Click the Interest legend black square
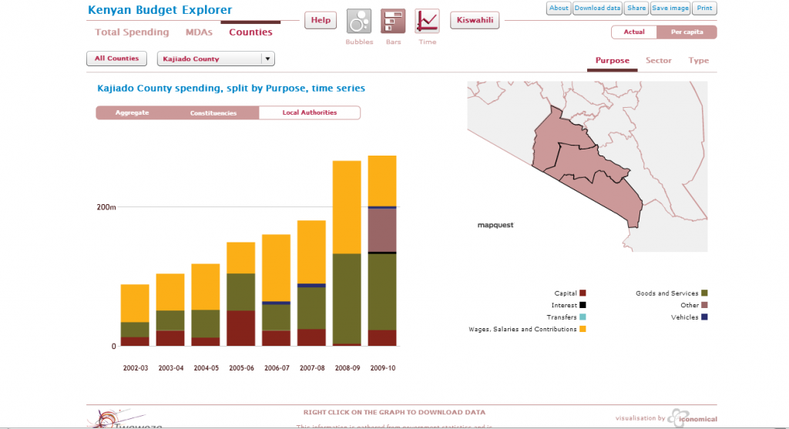The height and width of the screenshot is (429, 789). click(583, 305)
